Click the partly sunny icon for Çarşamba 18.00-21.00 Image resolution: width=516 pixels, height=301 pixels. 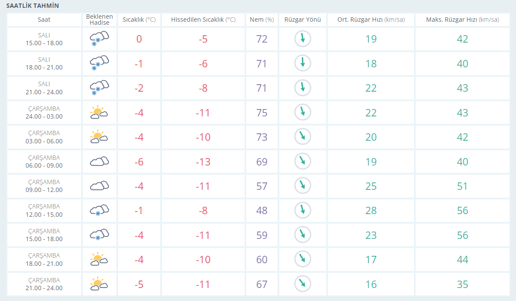tap(99, 259)
